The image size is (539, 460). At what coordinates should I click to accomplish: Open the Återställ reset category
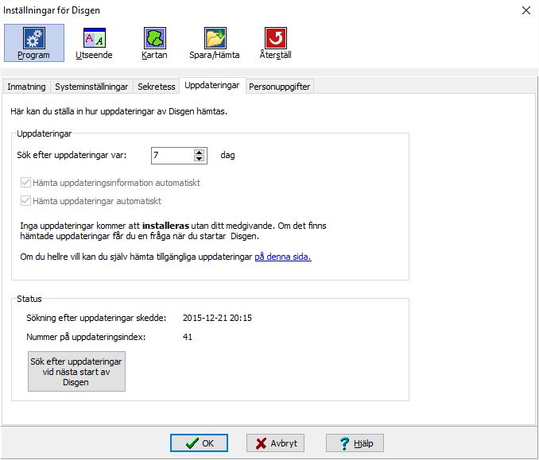click(x=275, y=43)
